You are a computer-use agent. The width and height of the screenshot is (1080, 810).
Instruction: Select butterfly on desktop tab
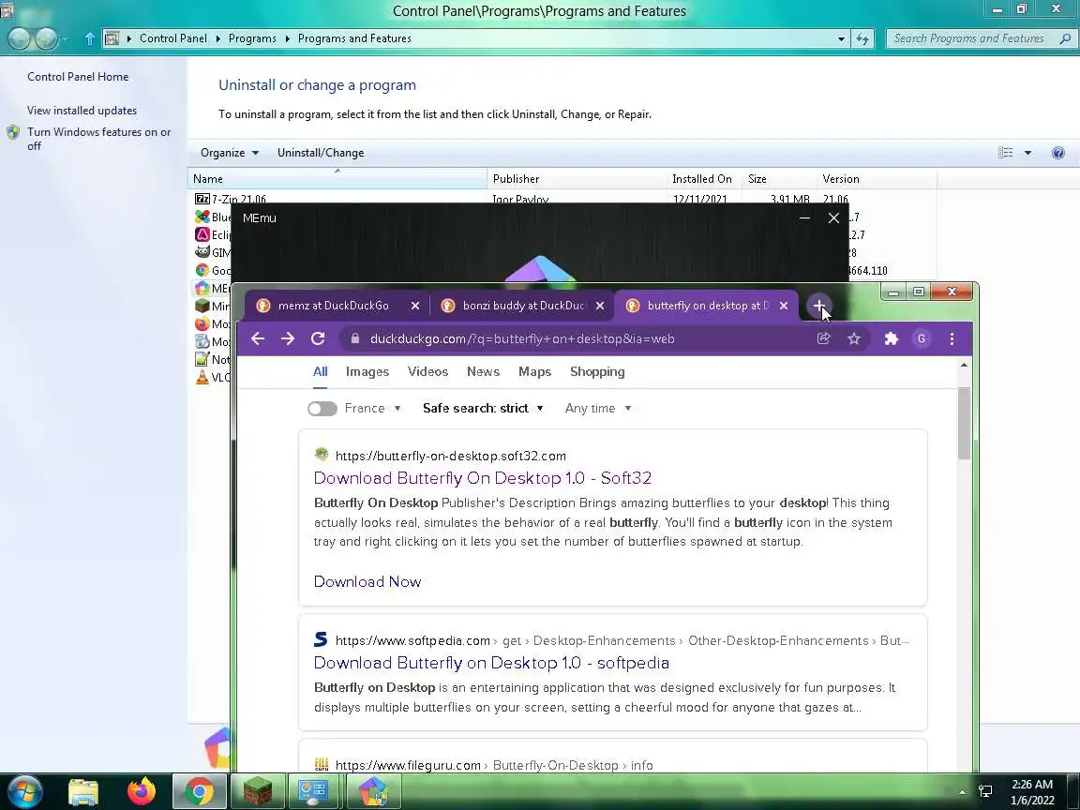tap(708, 306)
